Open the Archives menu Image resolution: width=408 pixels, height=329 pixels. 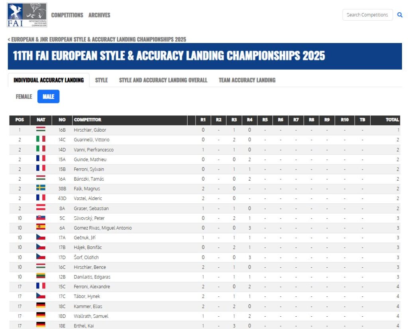click(x=99, y=15)
